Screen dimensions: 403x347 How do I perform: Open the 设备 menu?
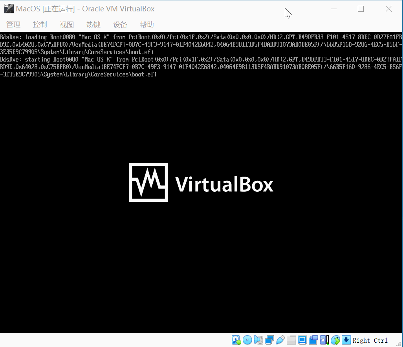(120, 25)
